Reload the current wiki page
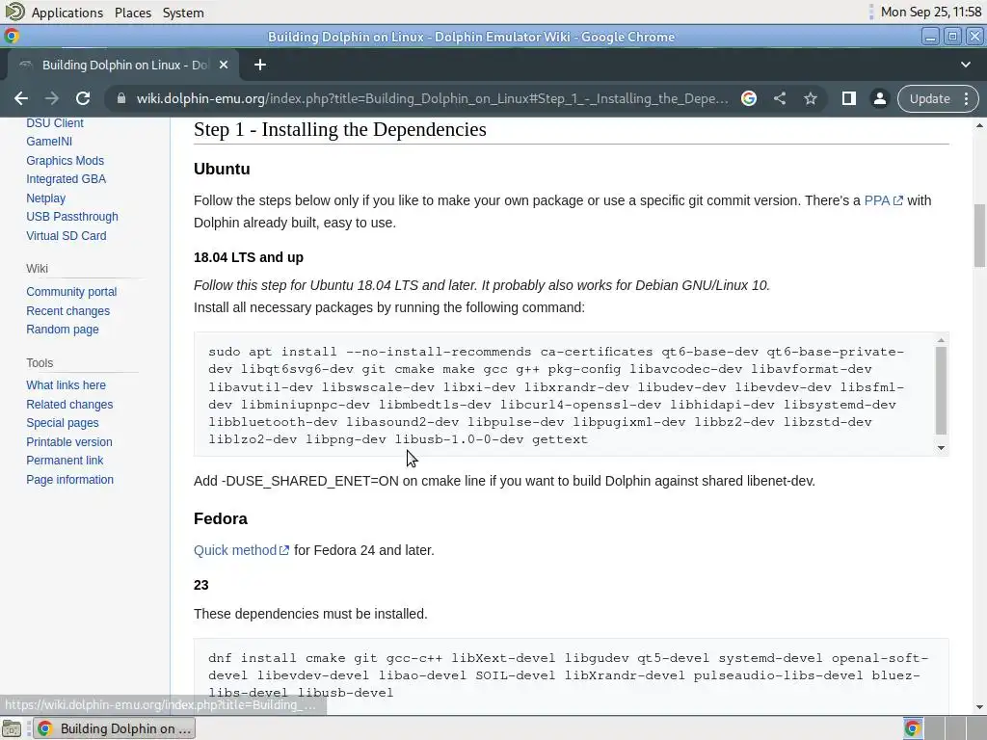This screenshot has width=987, height=740. click(83, 99)
